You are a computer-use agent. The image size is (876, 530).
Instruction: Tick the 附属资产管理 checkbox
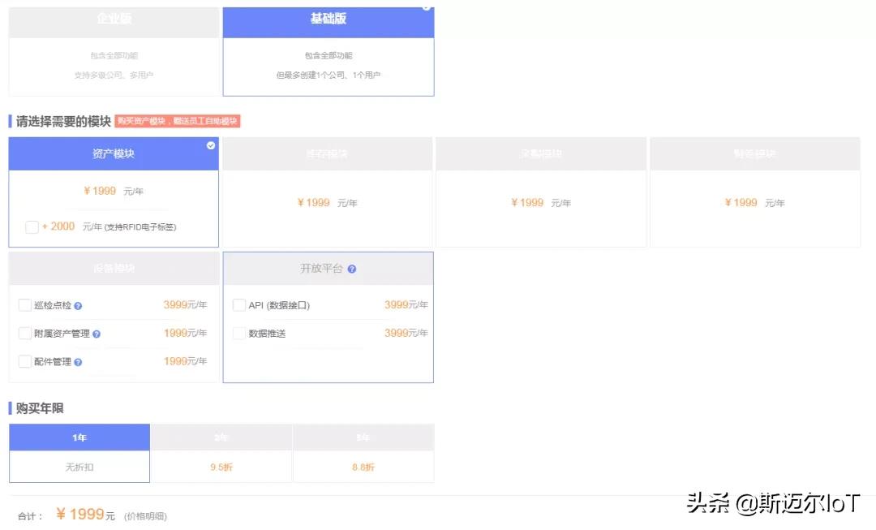tap(25, 333)
